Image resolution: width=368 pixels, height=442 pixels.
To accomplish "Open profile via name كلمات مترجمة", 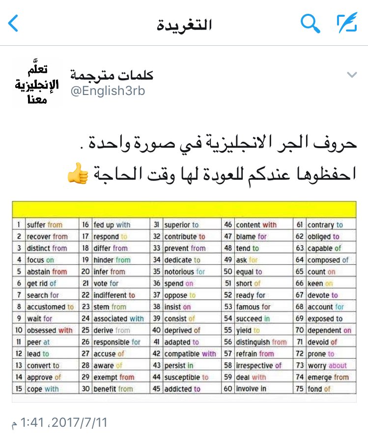I will [x=112, y=75].
